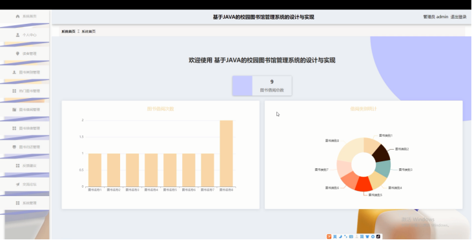Click the bar for 图书名称5
This screenshot has height=240, width=472.
pyautogui.click(x=170, y=170)
